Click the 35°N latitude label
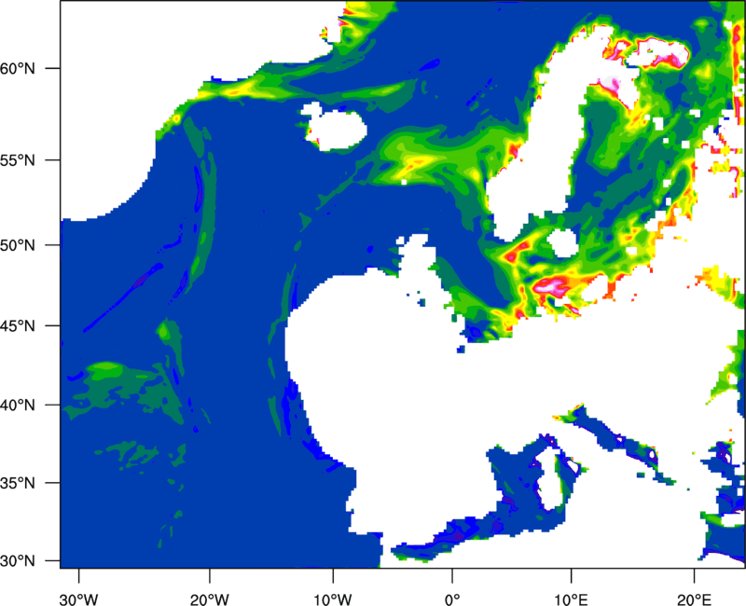The height and width of the screenshot is (606, 746). (18, 483)
